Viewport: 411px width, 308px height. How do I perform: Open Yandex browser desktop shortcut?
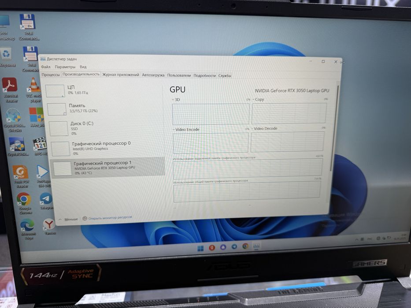click(49, 227)
